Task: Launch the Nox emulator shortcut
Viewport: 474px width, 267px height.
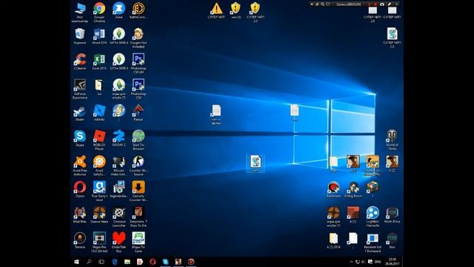Action: pos(392,240)
